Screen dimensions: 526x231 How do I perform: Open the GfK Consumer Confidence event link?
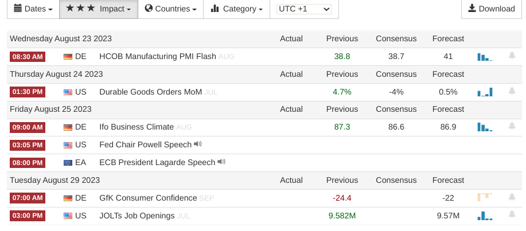pos(148,198)
